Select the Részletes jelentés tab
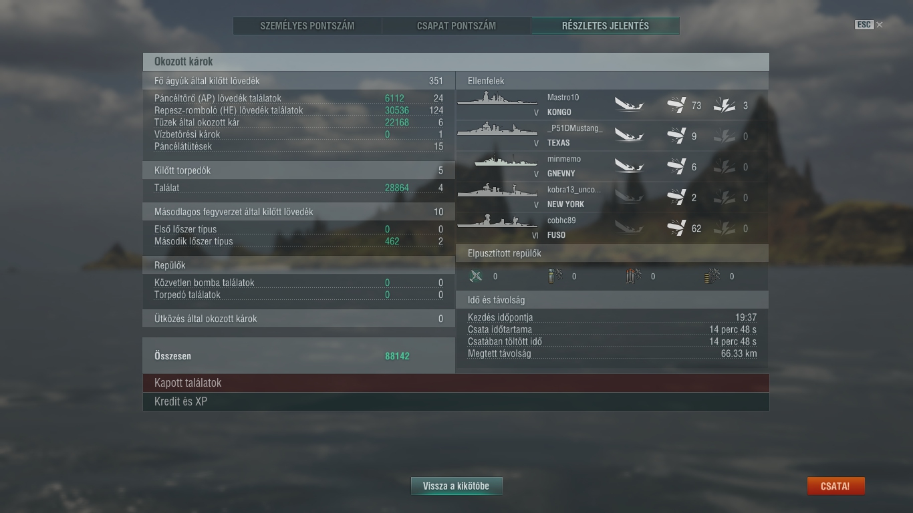Screen dimensions: 913x513 [x=606, y=26]
